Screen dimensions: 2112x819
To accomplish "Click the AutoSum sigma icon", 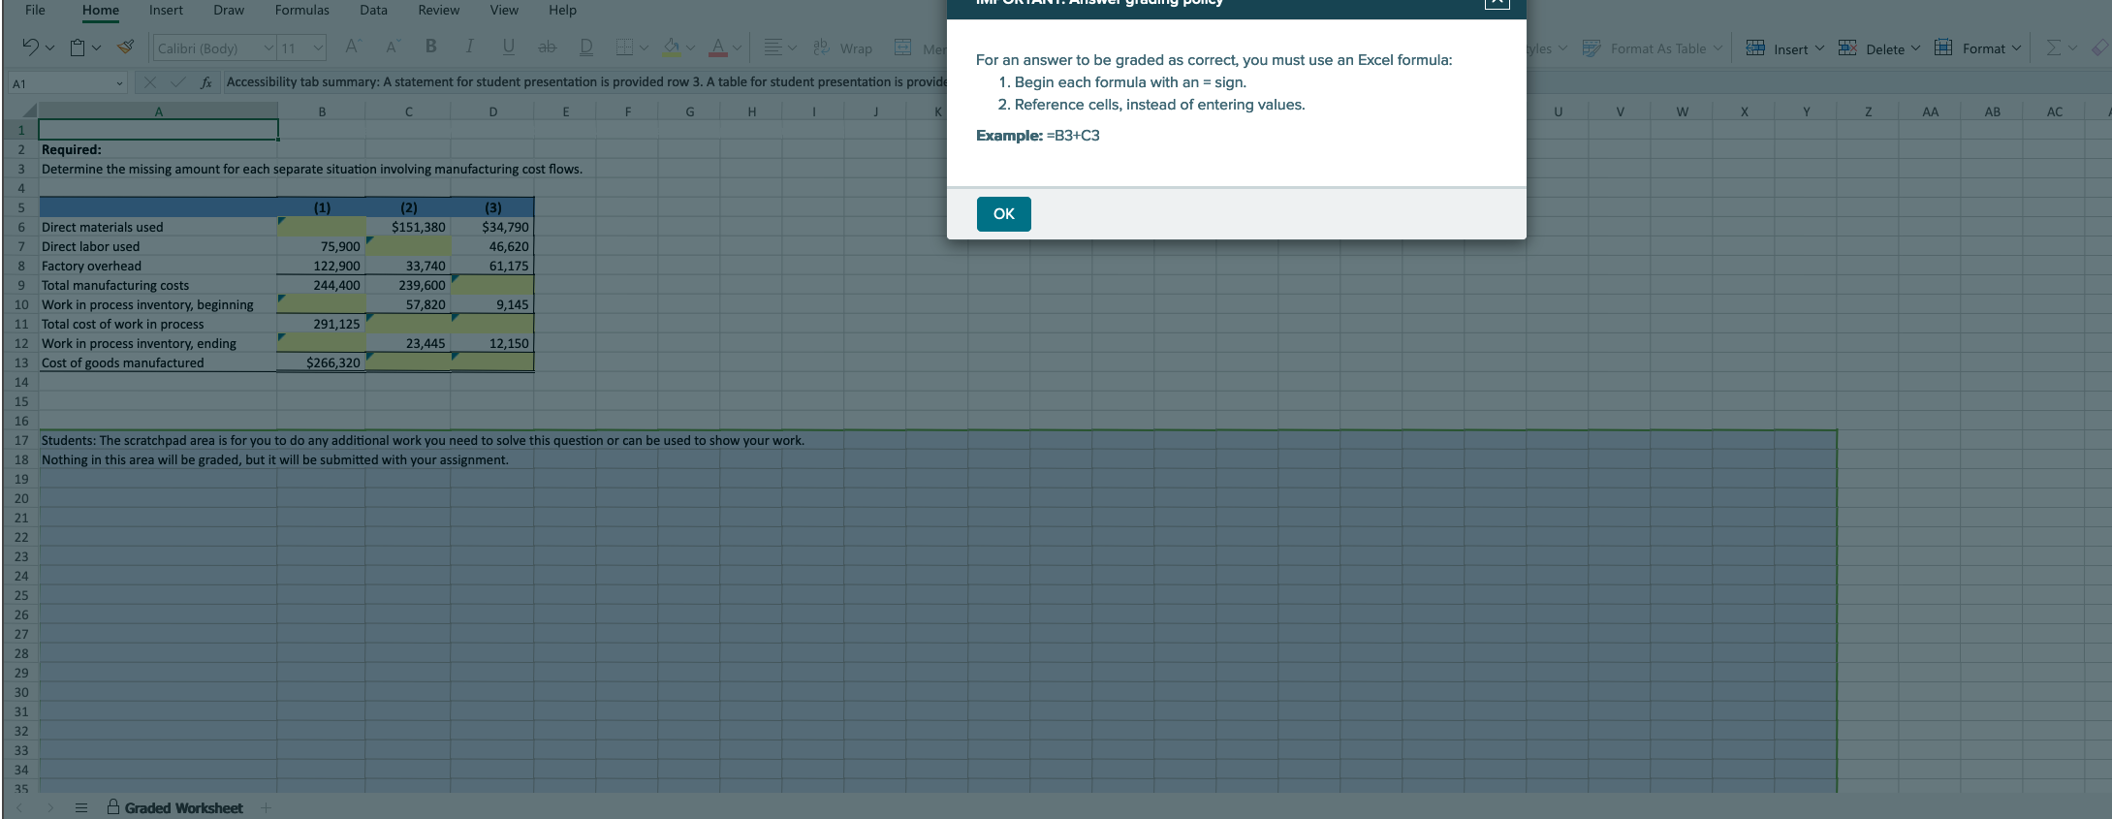I will tap(2053, 47).
